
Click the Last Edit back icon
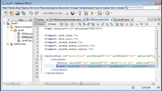click(x=62, y=24)
